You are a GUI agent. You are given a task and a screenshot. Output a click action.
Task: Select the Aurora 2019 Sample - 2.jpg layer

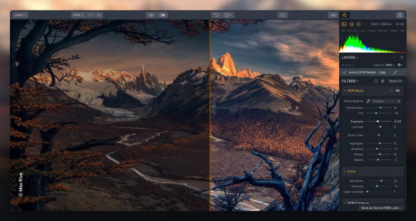(373, 72)
